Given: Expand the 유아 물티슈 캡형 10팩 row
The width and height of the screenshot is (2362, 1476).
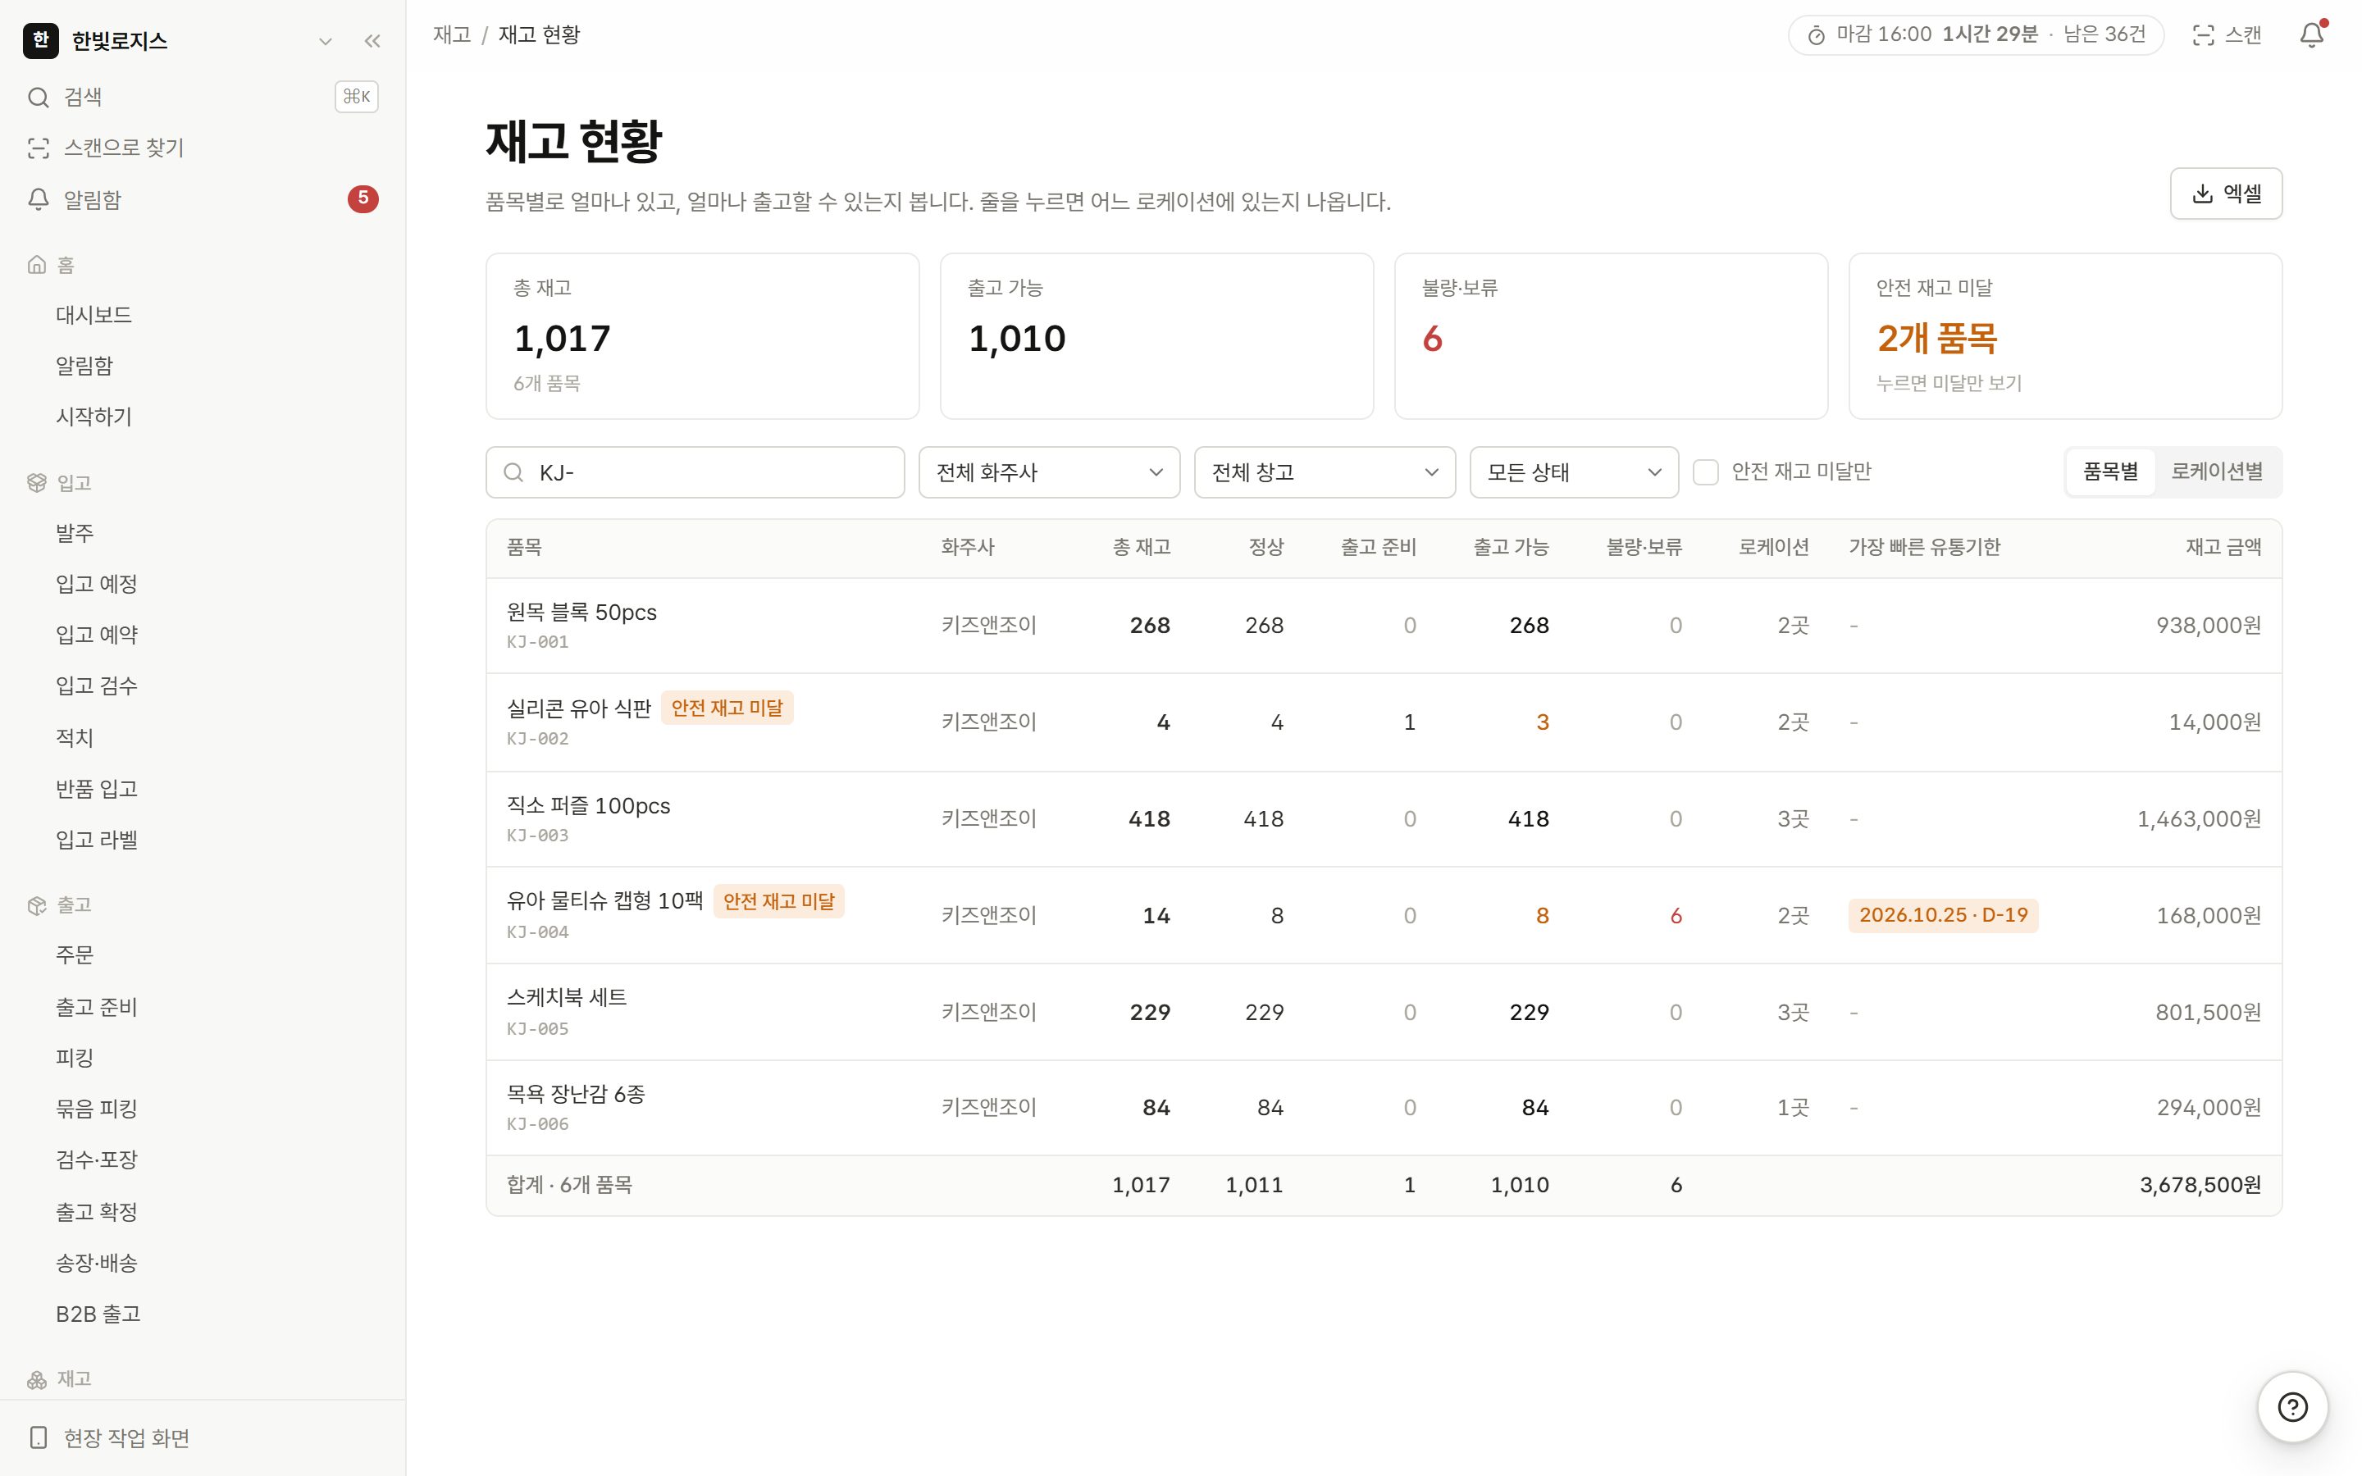Looking at the screenshot, I should click(x=1383, y=916).
